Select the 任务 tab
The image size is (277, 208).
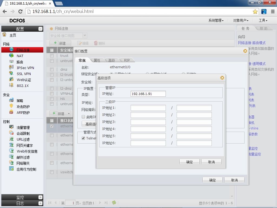[x=246, y=28]
